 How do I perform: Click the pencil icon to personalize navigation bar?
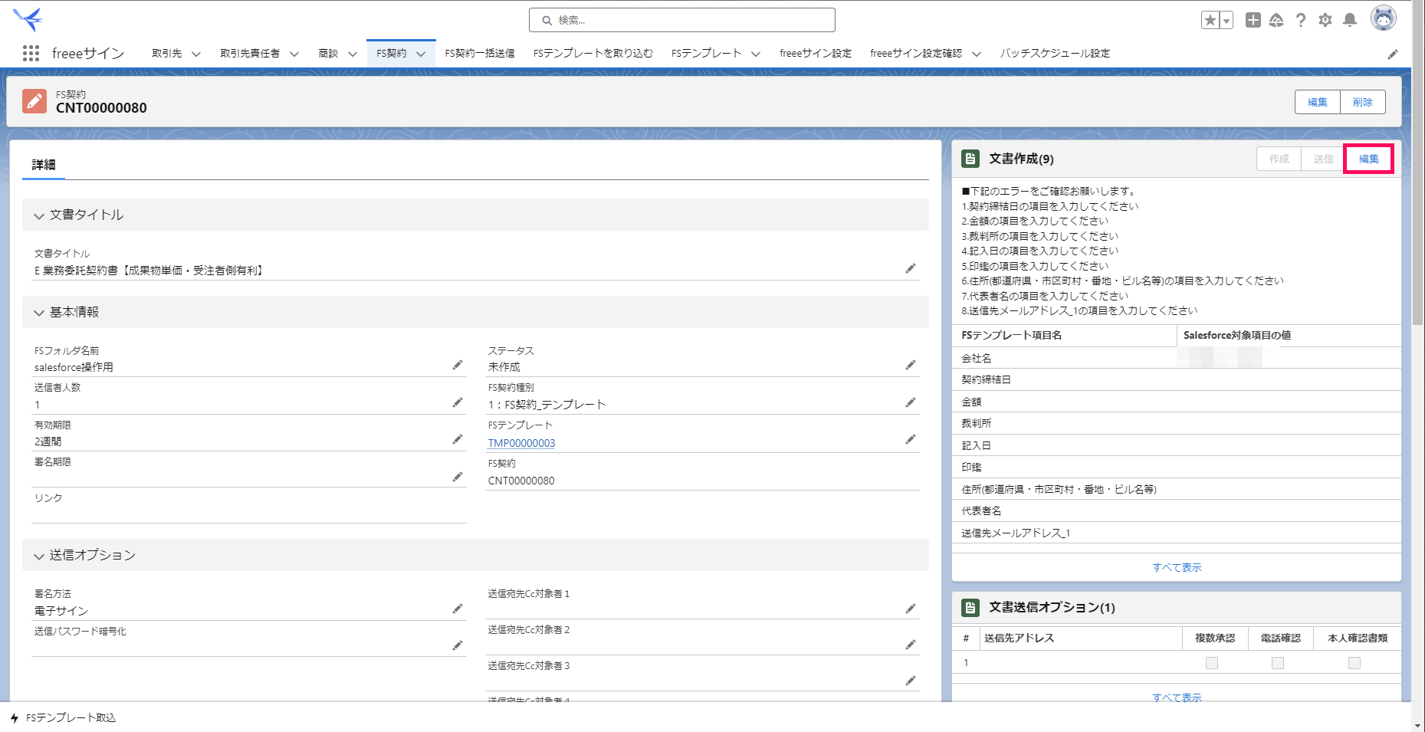click(1393, 54)
